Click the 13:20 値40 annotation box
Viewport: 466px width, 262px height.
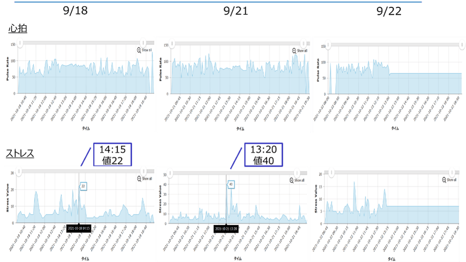point(264,155)
